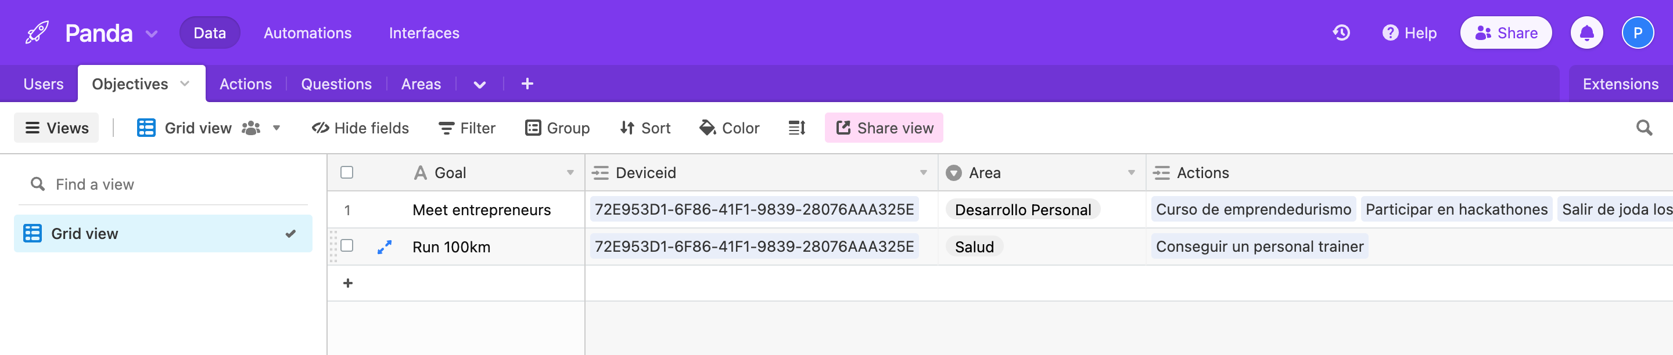Expand the hidden tables list chevron
1673x355 pixels.
(x=479, y=84)
